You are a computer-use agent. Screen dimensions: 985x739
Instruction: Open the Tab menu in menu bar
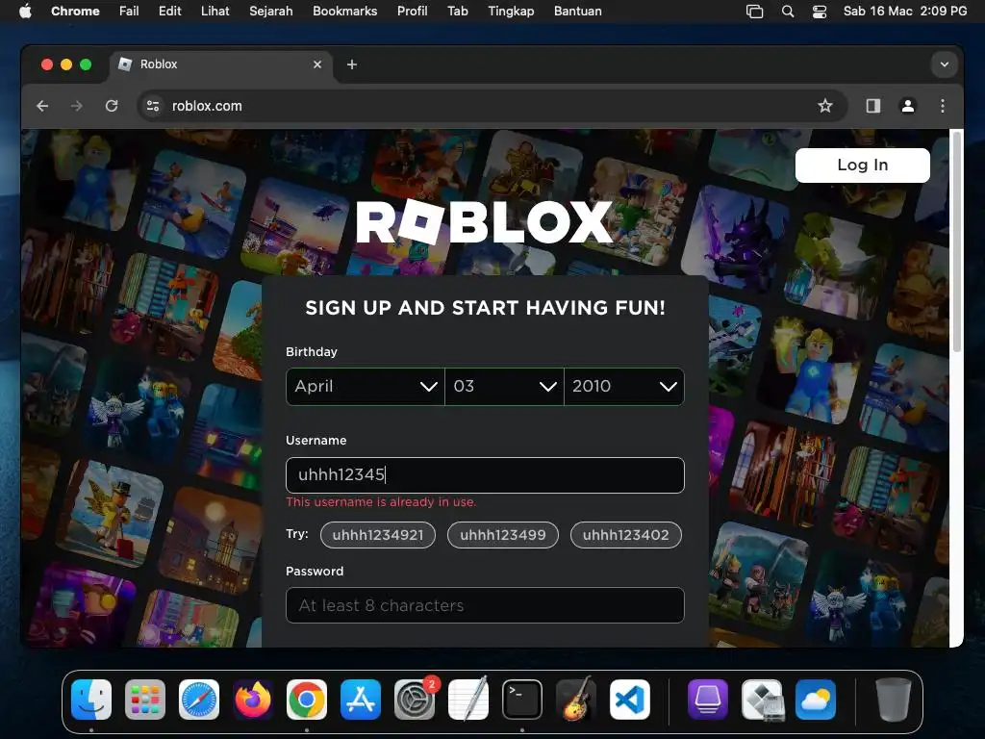point(457,12)
